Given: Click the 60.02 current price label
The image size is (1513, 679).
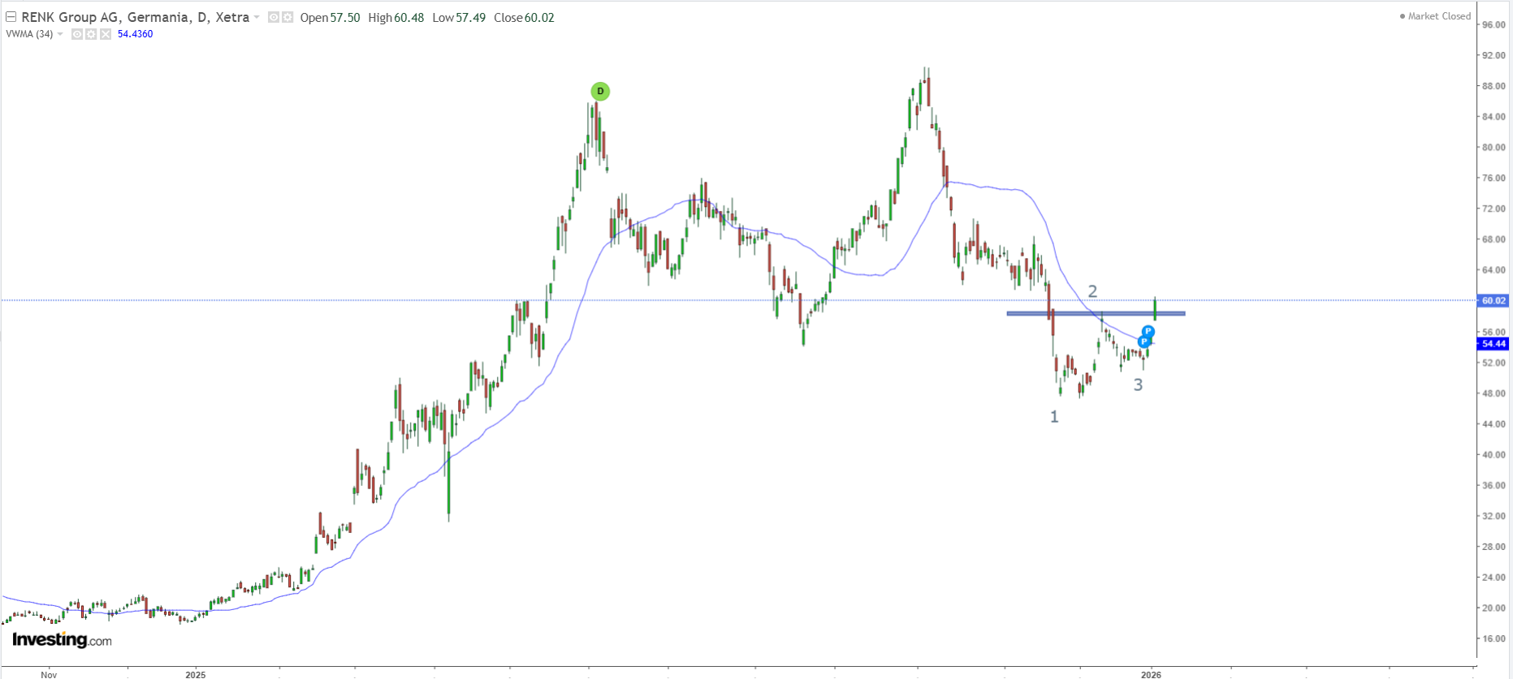Looking at the screenshot, I should [x=1493, y=300].
